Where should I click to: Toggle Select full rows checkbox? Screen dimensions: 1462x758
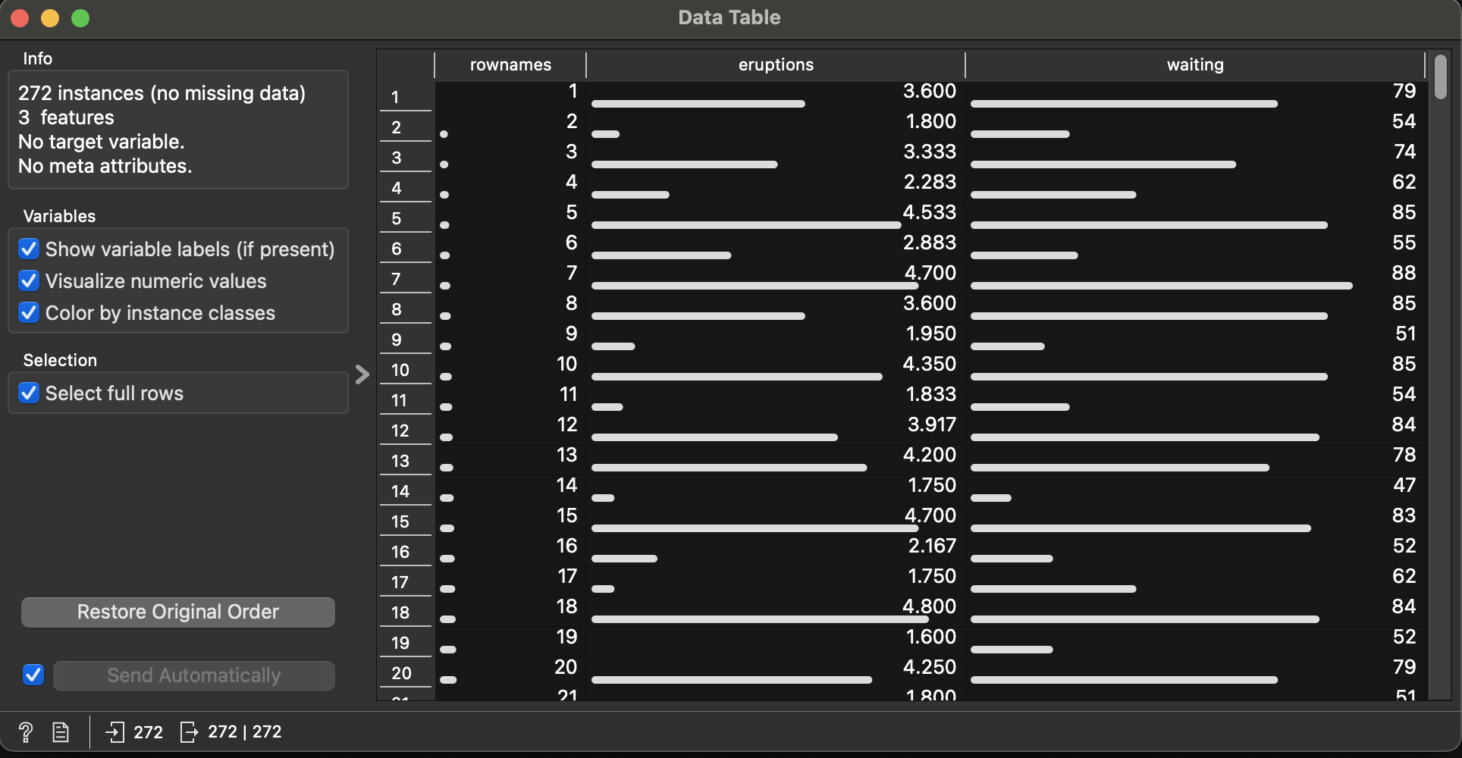click(x=29, y=393)
